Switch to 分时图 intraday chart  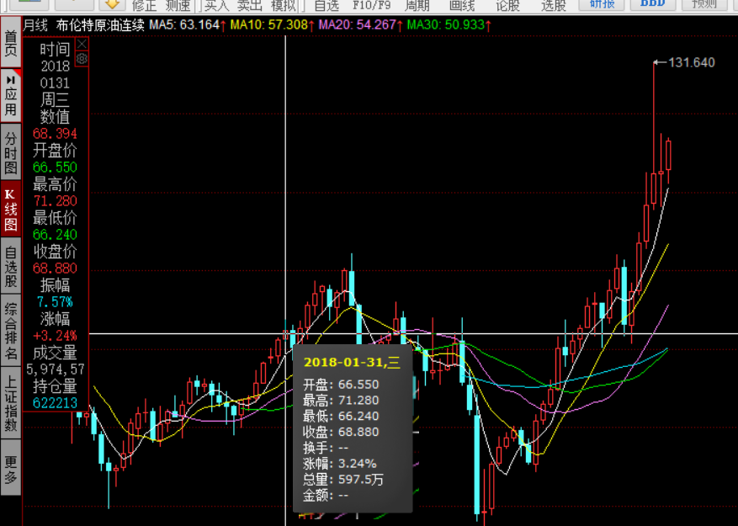click(10, 152)
